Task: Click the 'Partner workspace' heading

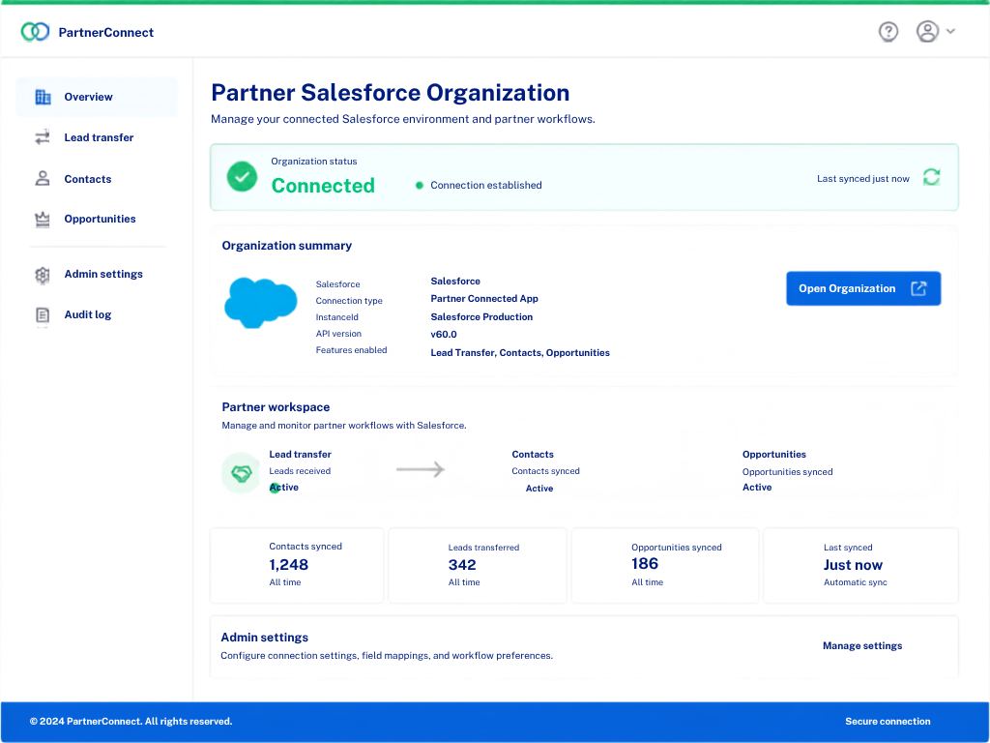Action: (x=276, y=407)
